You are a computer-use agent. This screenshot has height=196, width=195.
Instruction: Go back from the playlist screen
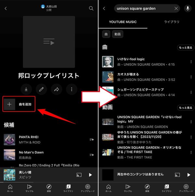[6, 8]
